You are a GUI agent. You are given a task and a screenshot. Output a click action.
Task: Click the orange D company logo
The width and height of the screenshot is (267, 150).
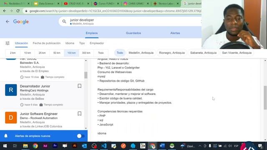[11, 117]
